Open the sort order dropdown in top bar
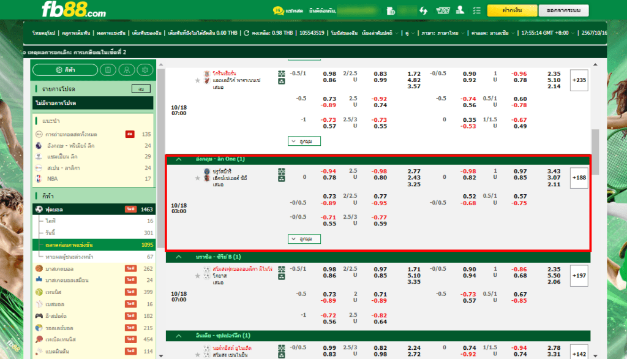 [380, 33]
